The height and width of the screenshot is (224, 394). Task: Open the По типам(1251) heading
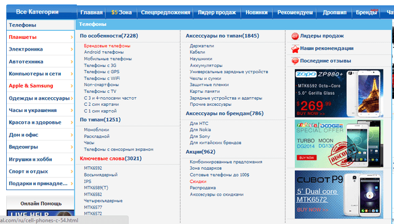pos(100,120)
